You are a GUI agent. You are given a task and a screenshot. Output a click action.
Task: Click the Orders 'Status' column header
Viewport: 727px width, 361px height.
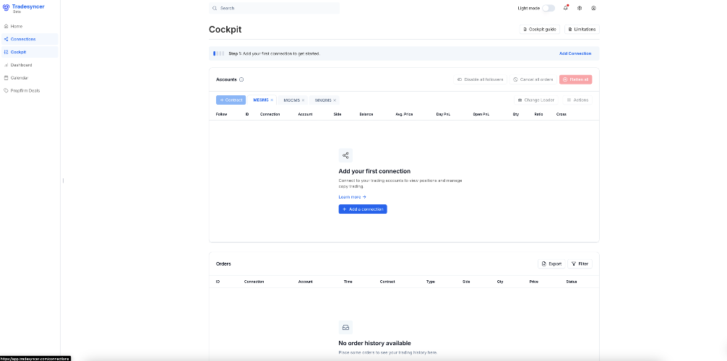571,282
